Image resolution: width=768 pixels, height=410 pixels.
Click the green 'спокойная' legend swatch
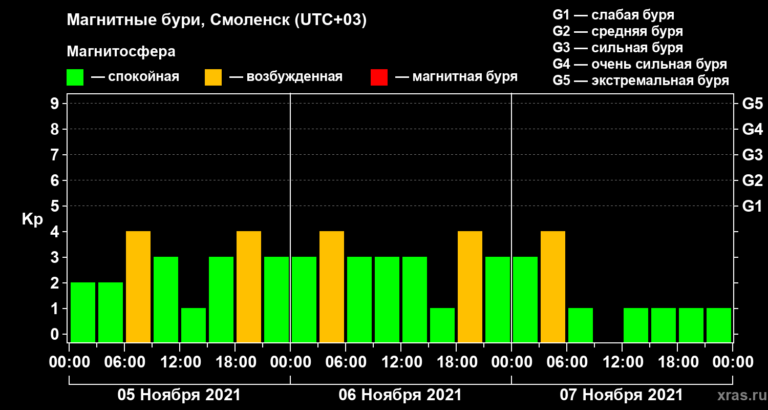(75, 77)
